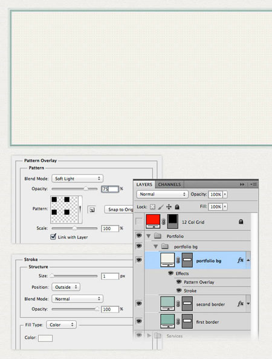This screenshot has width=272, height=359.
Task: Toggle visibility of portfolio bg layer
Action: pyautogui.click(x=139, y=260)
